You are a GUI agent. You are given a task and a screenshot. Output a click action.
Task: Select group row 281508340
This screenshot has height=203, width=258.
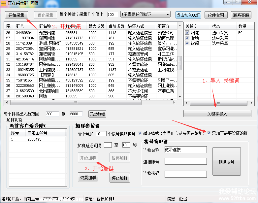(91, 96)
